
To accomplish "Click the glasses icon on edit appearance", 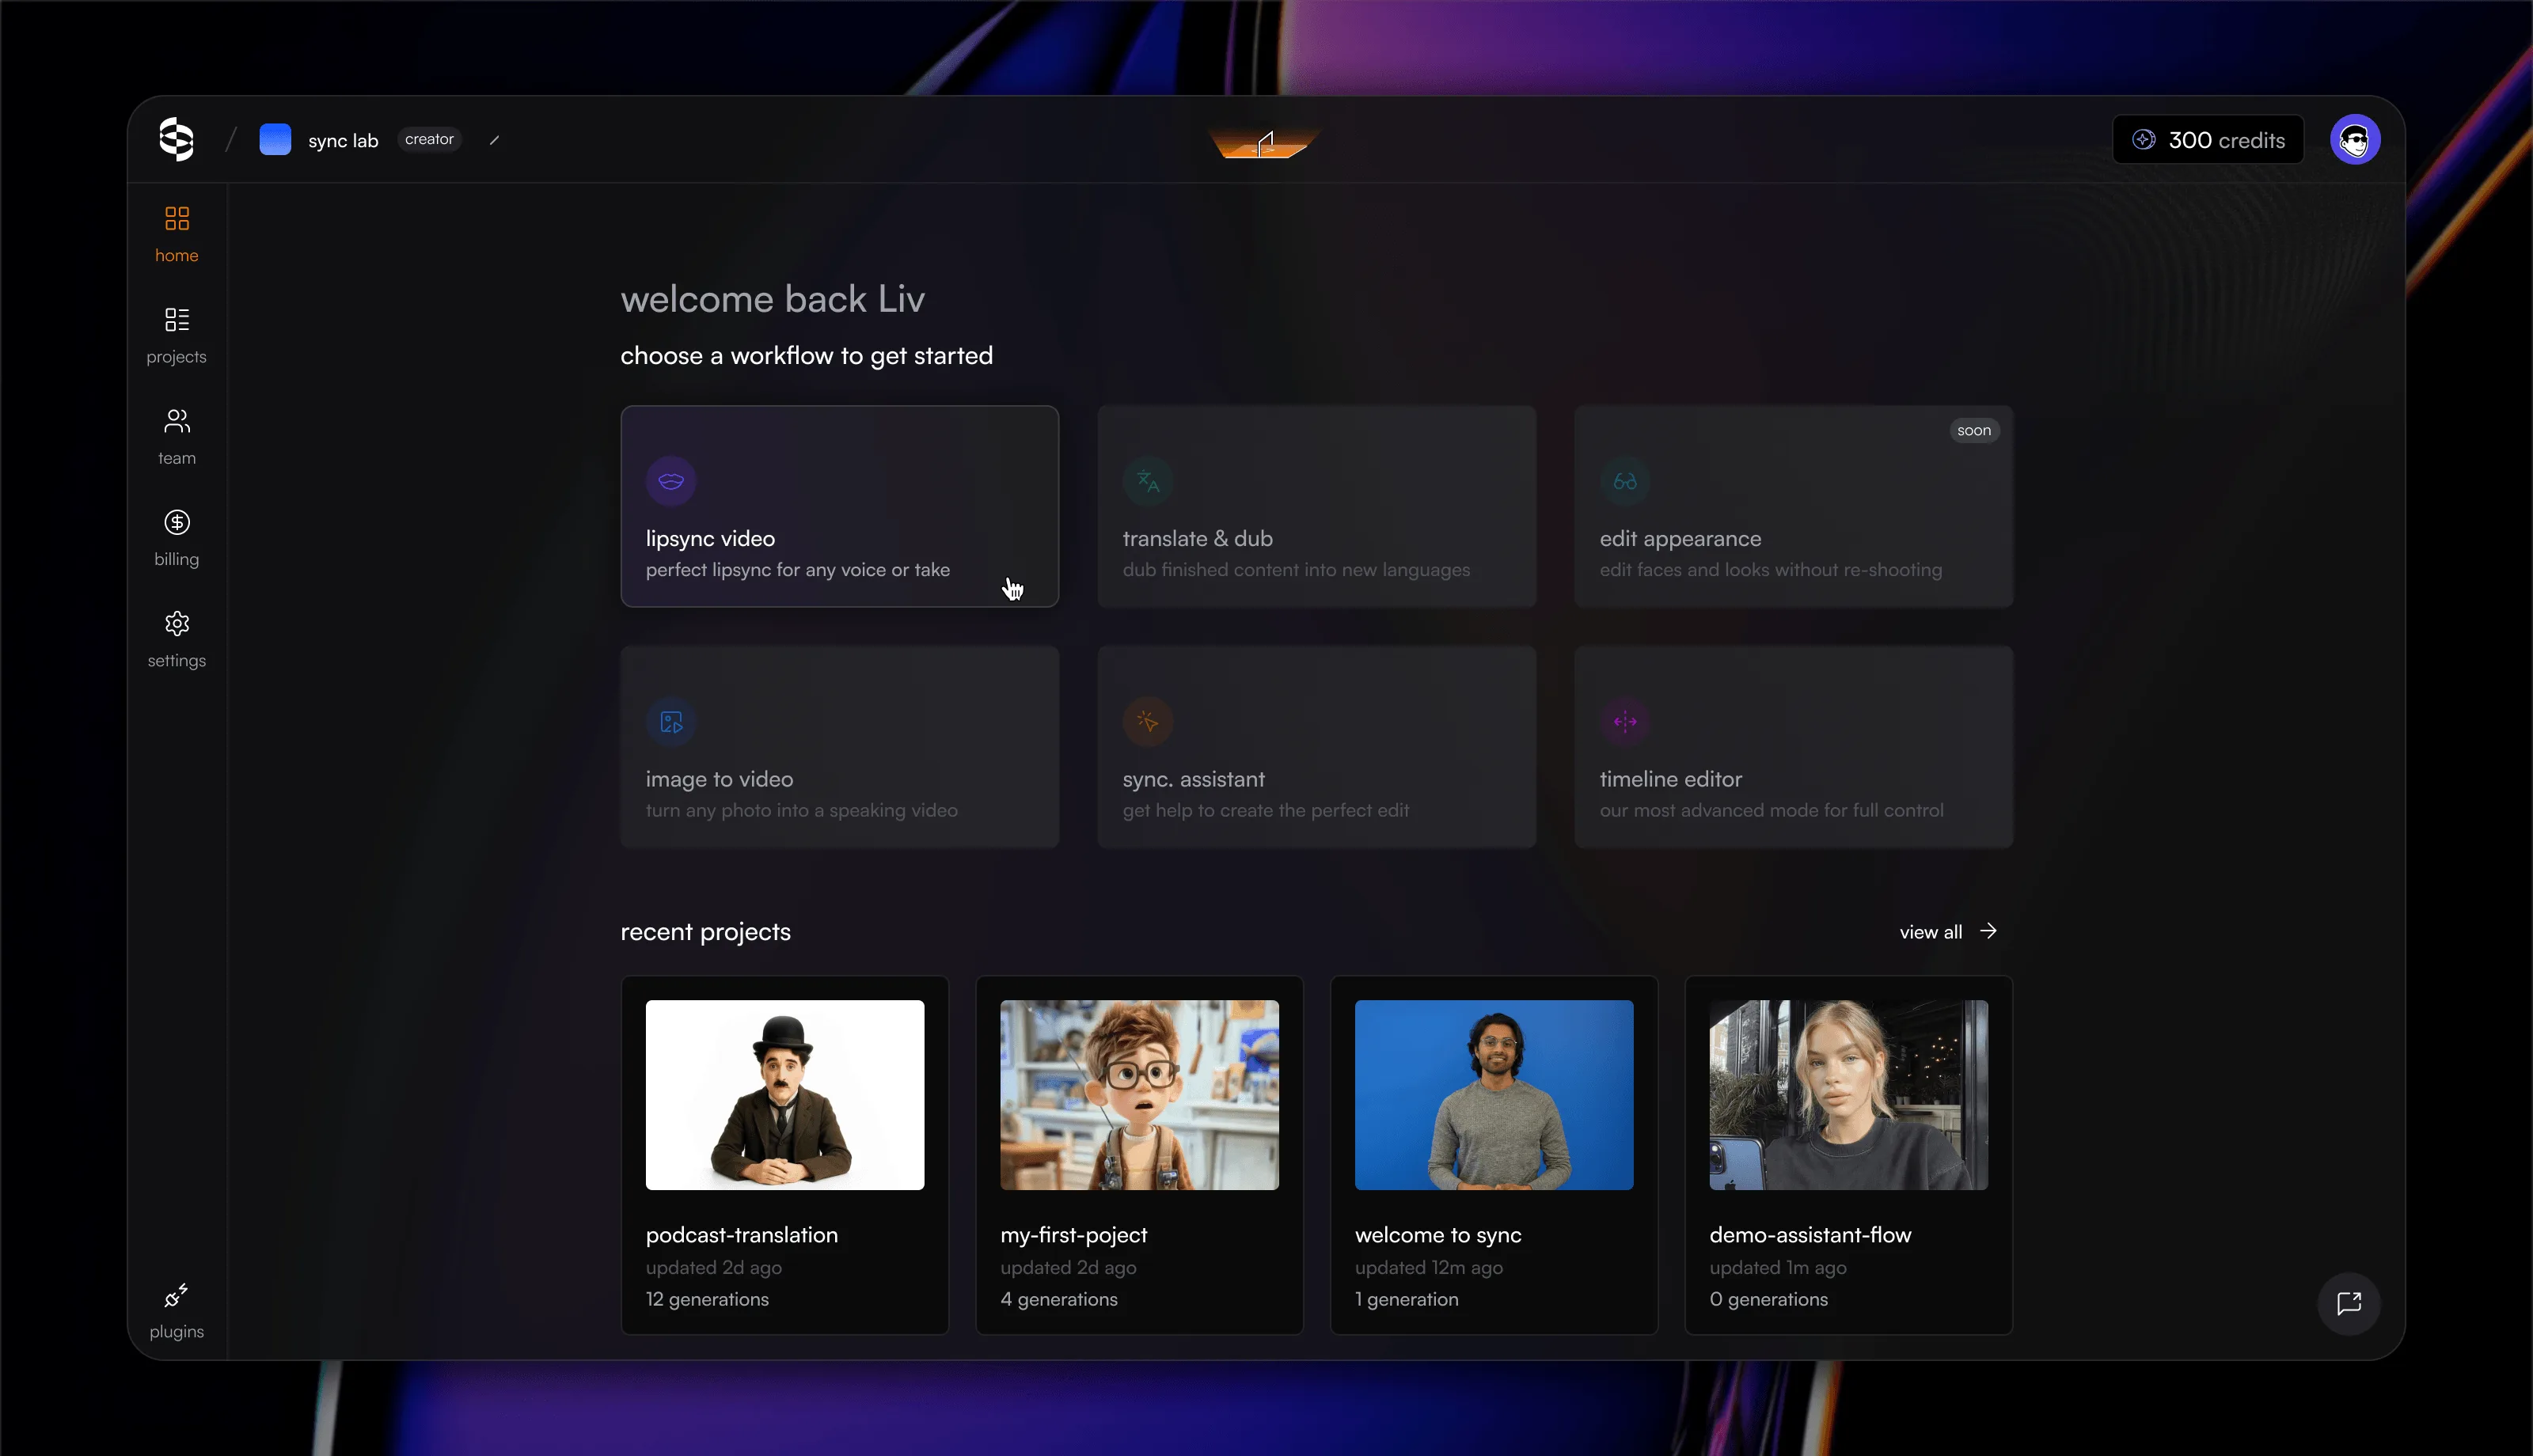I will (x=1625, y=481).
